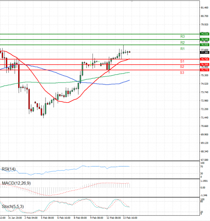Click the 9 Feb 08:00 time label

tap(97, 218)
